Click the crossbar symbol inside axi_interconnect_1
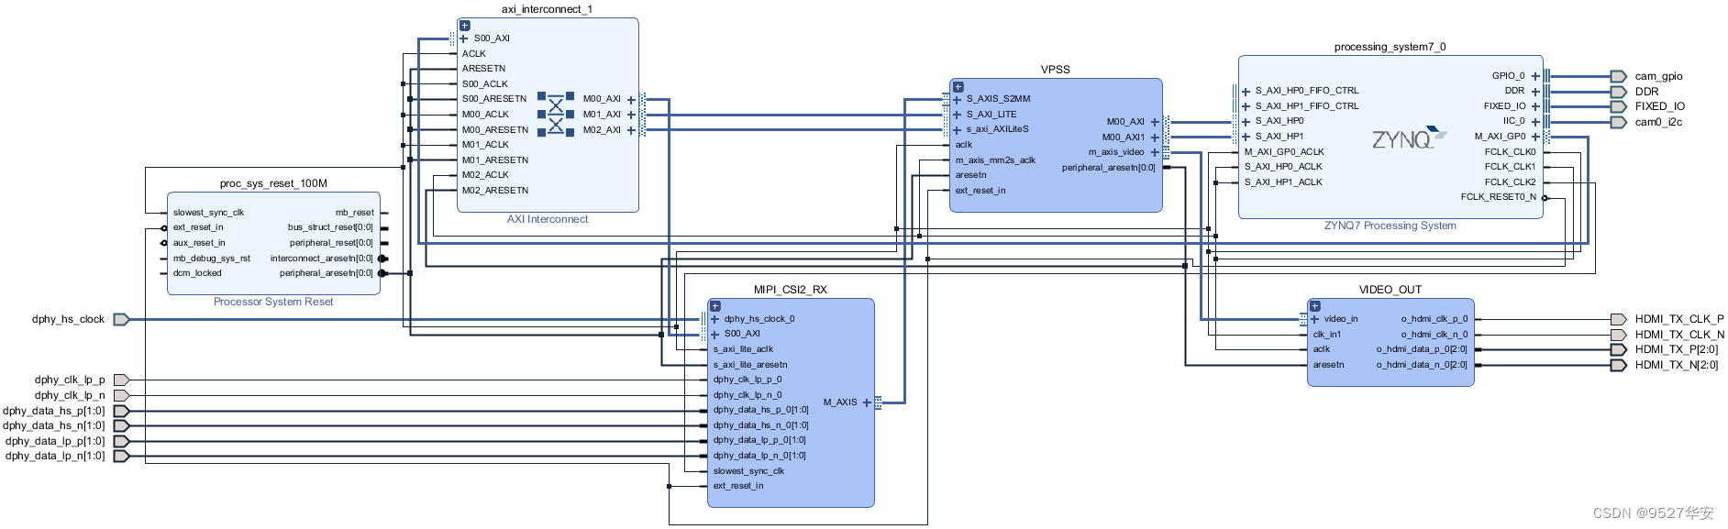The image size is (1728, 529). coord(556,114)
